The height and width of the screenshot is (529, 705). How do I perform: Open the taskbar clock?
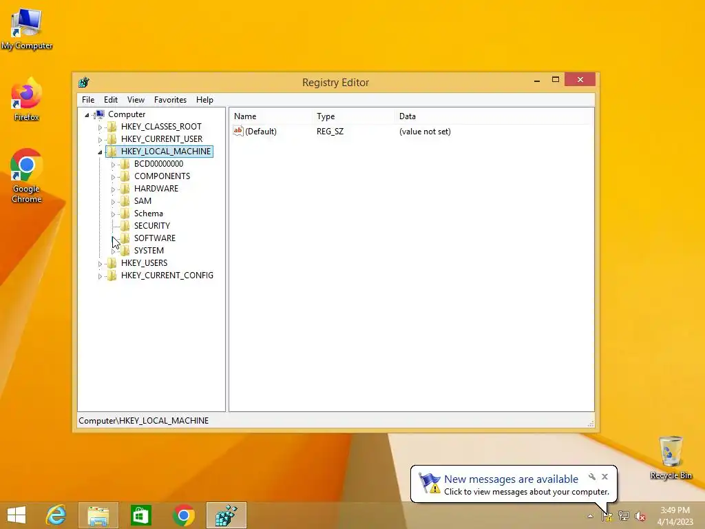[675, 516]
